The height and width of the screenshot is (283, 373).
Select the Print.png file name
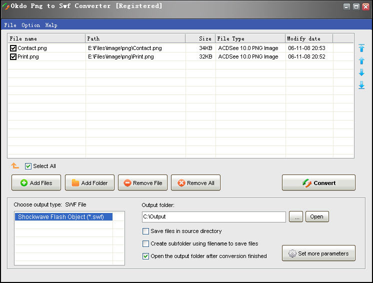(28, 57)
